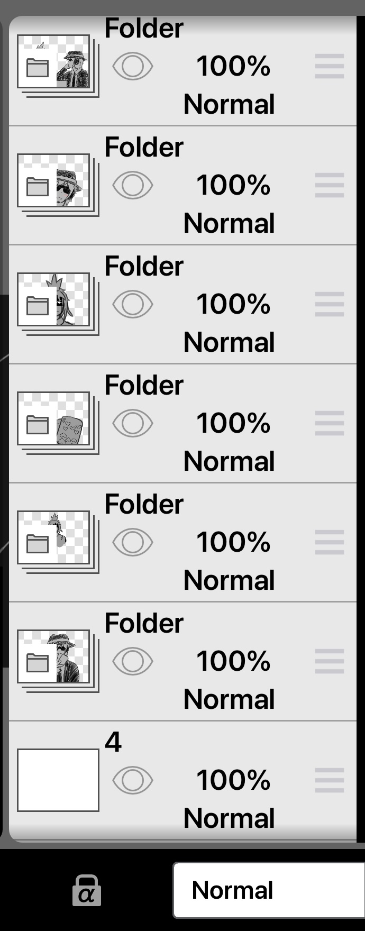Open the Normal blend mode selector
Image resolution: width=365 pixels, height=931 pixels.
pyautogui.click(x=269, y=890)
